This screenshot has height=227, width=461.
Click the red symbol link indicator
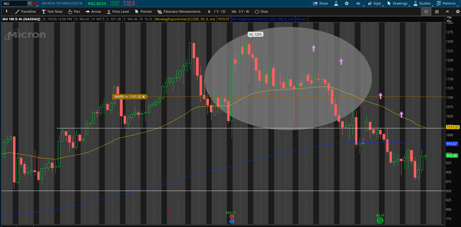point(36,3)
